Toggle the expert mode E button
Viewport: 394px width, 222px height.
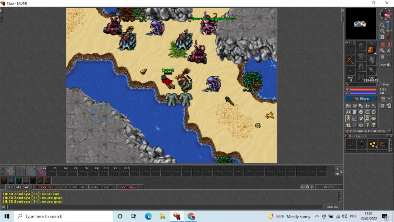pos(389,57)
